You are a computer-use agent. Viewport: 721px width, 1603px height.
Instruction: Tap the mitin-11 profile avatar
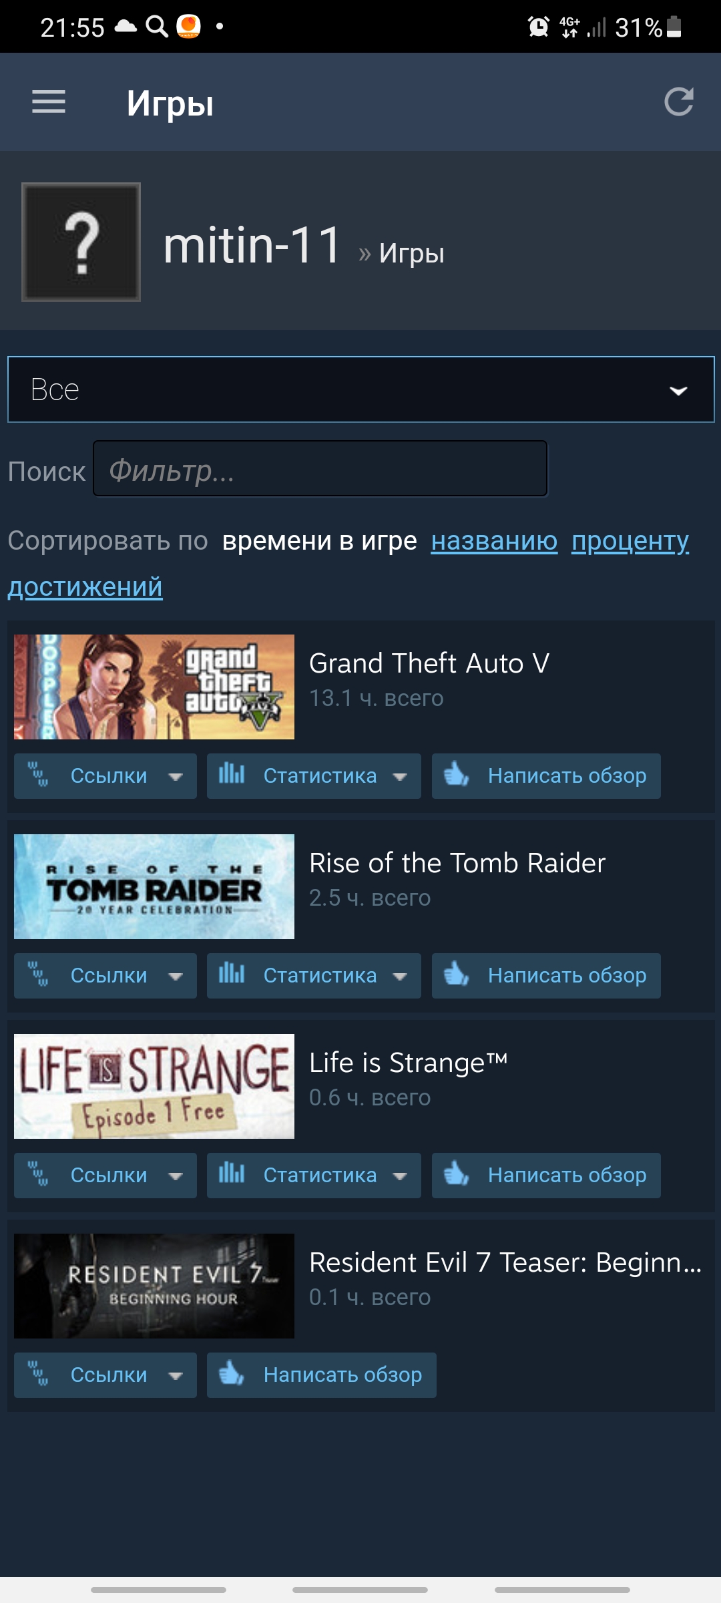coord(81,242)
